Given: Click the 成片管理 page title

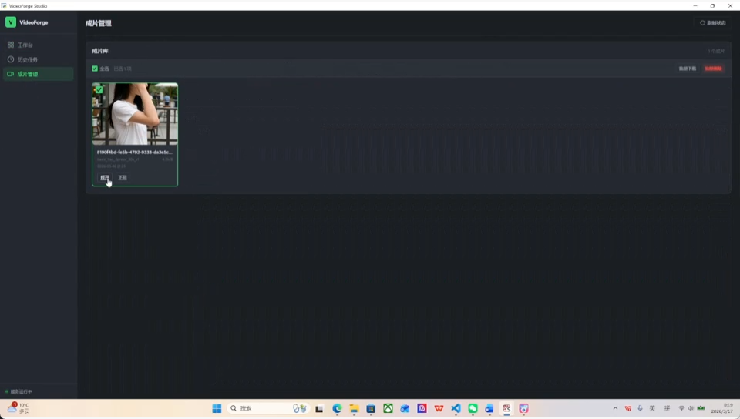Looking at the screenshot, I should tap(98, 23).
